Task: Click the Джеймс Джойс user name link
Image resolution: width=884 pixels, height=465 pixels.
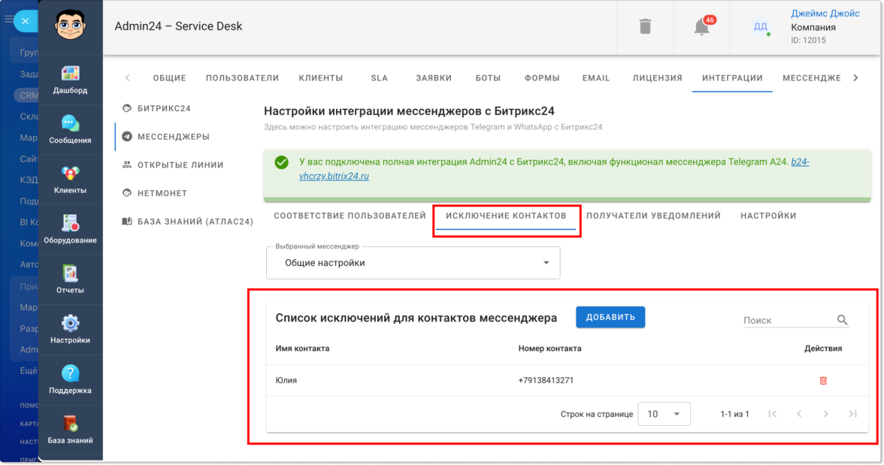Action: click(x=825, y=14)
